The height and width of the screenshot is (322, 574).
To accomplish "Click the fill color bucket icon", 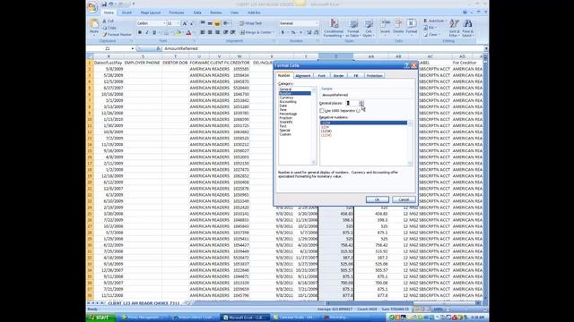I will coord(178,33).
